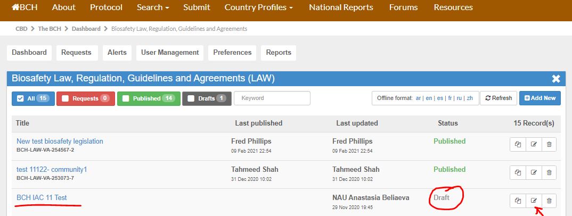
Task: Edit the BCH IAC 11 Test draft
Action: [534, 201]
